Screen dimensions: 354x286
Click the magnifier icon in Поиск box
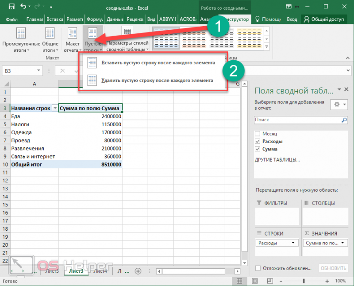coord(344,120)
